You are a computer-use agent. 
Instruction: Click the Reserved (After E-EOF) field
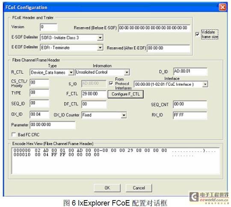pyautogui.click(x=169, y=48)
